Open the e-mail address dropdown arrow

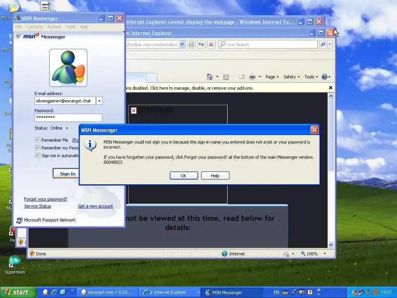[99, 101]
